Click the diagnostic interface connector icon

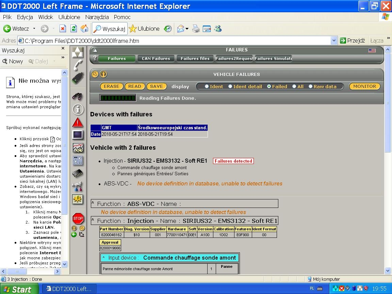coord(78,78)
